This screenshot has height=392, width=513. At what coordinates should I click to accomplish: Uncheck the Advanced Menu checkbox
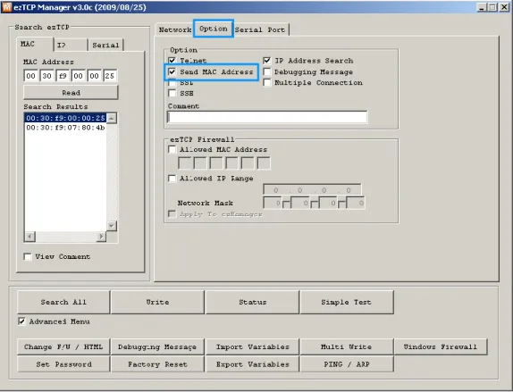click(21, 321)
